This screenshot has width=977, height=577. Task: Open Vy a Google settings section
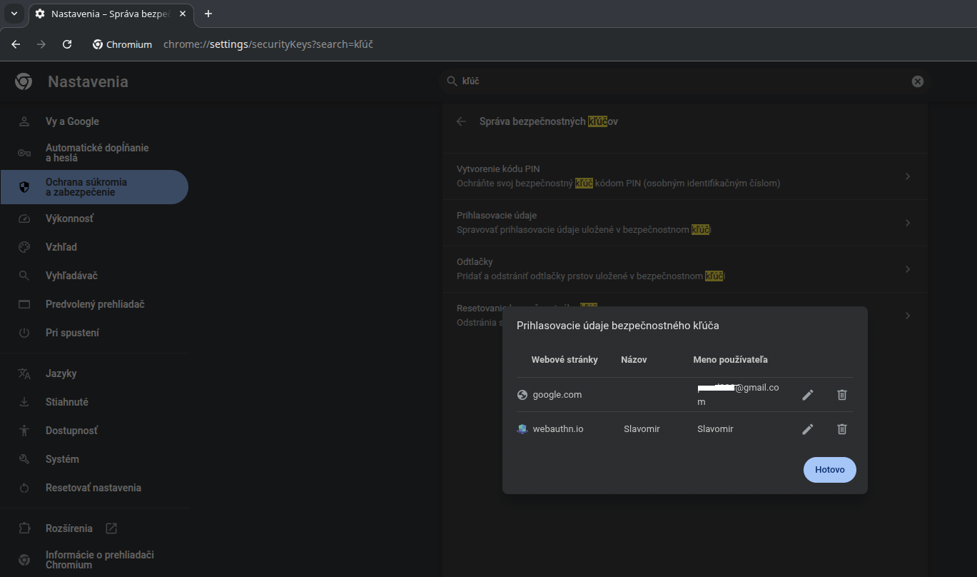click(72, 121)
